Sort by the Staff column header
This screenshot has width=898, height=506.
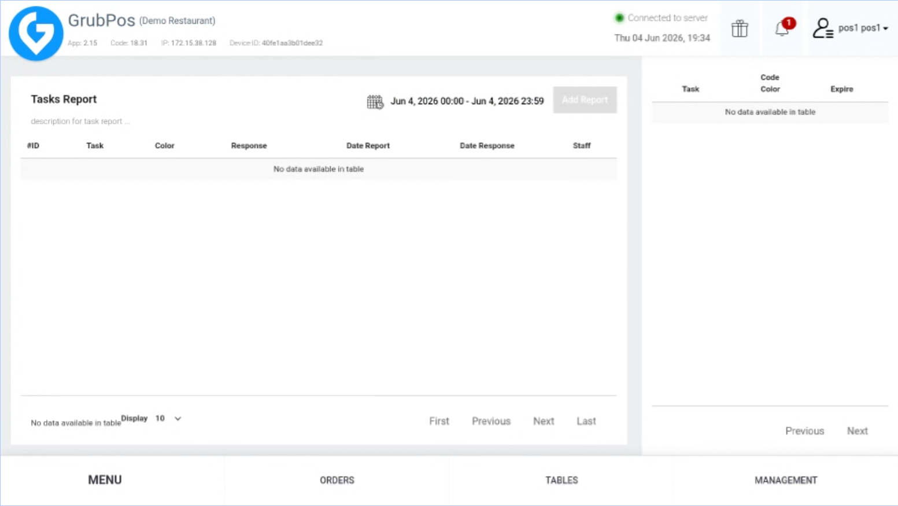(x=582, y=146)
